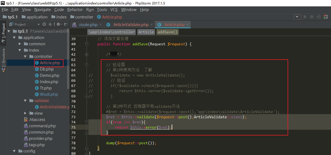The height and width of the screenshot is (155, 331).
Task: Select Article.php in the project tree
Action: (48, 63)
